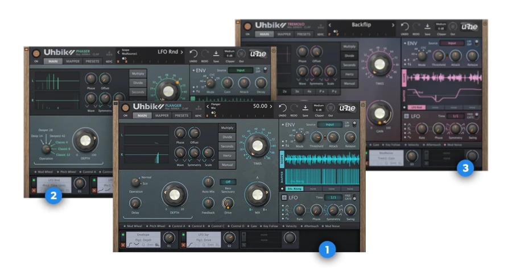This screenshot has width=512, height=272.
Task: Click the Flanger TIMES knob
Action: coord(257,145)
